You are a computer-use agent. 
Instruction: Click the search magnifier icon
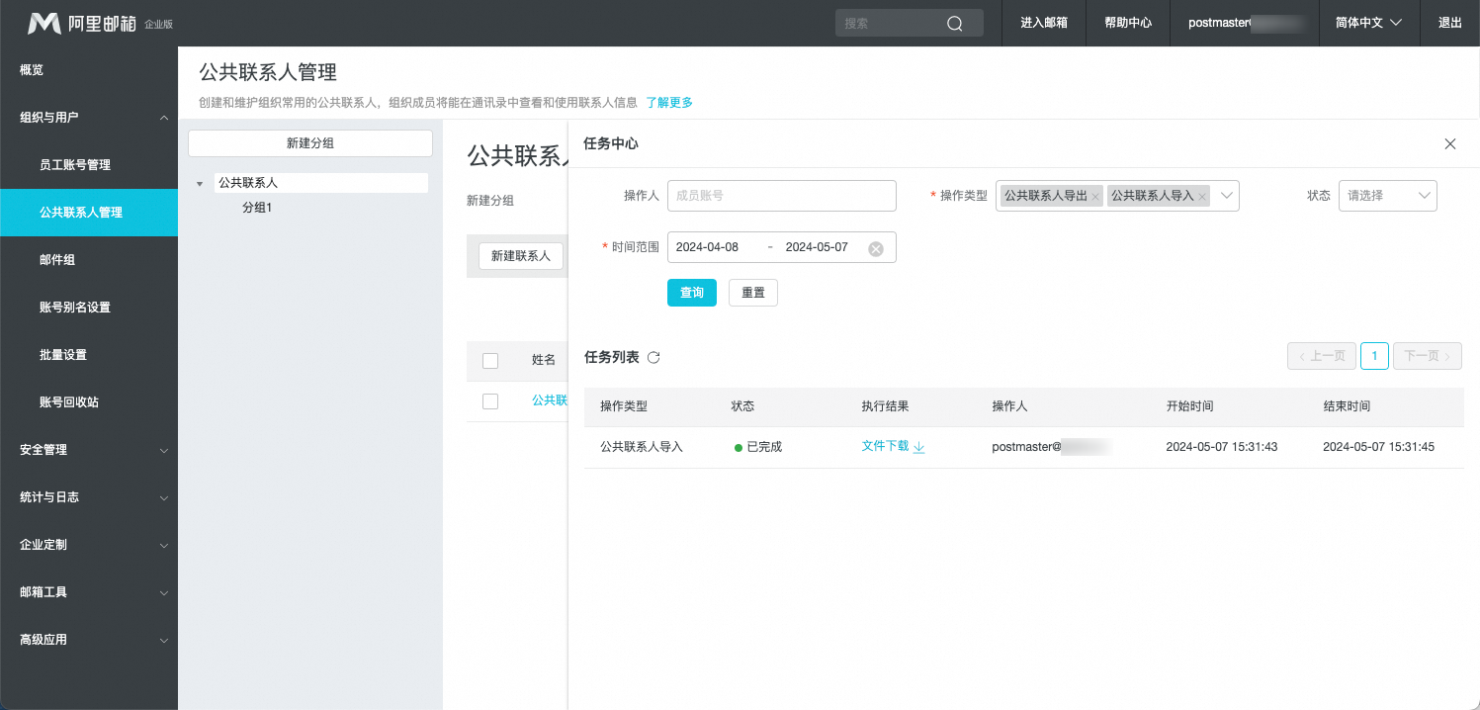954,24
